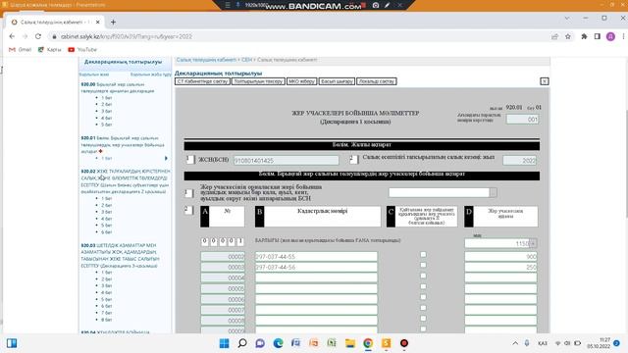Screen dimensions: 628x353
Task: Open the Chrome profile avatar
Action: coord(610,36)
